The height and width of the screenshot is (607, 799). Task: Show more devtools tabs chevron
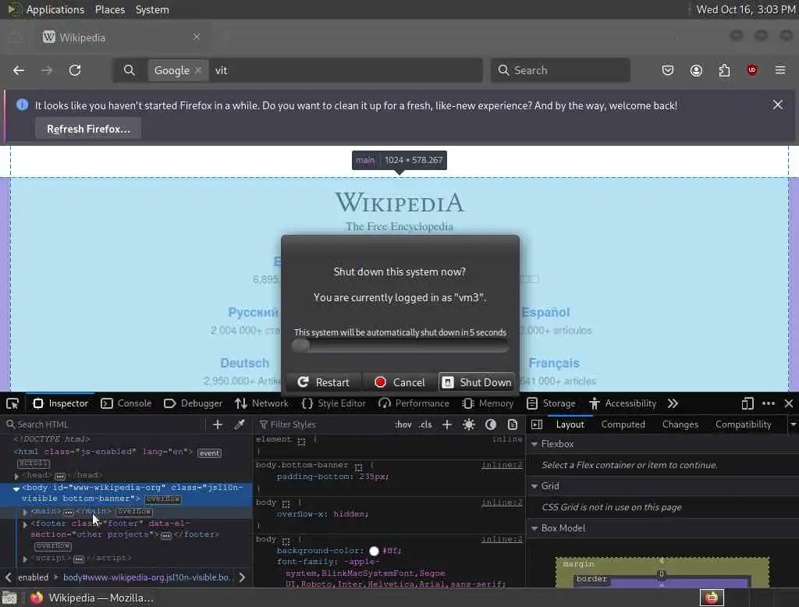click(673, 403)
